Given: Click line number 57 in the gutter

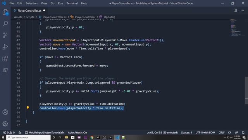Looking at the screenshot, I should click(18, 82).
